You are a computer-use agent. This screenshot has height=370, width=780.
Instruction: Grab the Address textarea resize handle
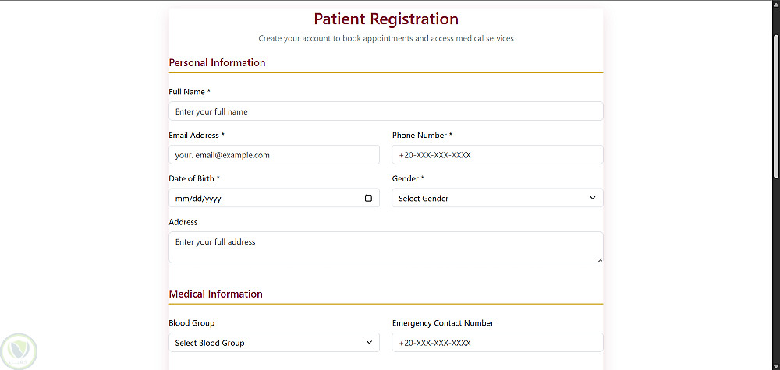[600, 259]
